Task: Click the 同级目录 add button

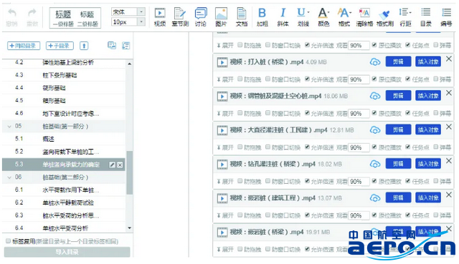Action: tap(24, 46)
